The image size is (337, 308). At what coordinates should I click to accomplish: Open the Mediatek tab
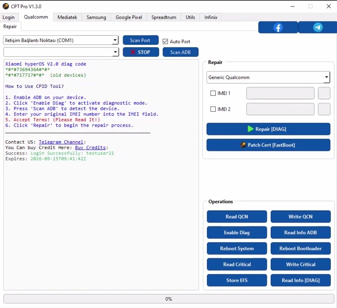pyautogui.click(x=67, y=17)
